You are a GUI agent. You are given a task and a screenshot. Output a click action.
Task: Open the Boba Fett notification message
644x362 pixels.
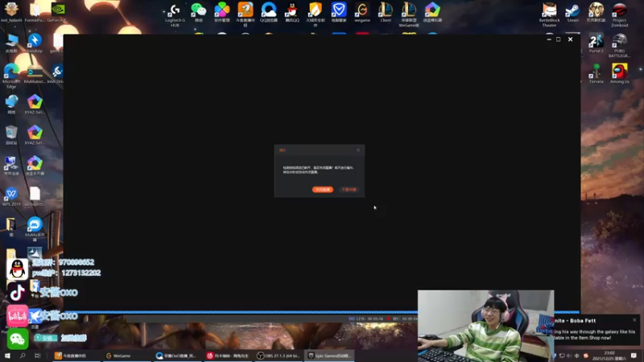[x=595, y=331]
